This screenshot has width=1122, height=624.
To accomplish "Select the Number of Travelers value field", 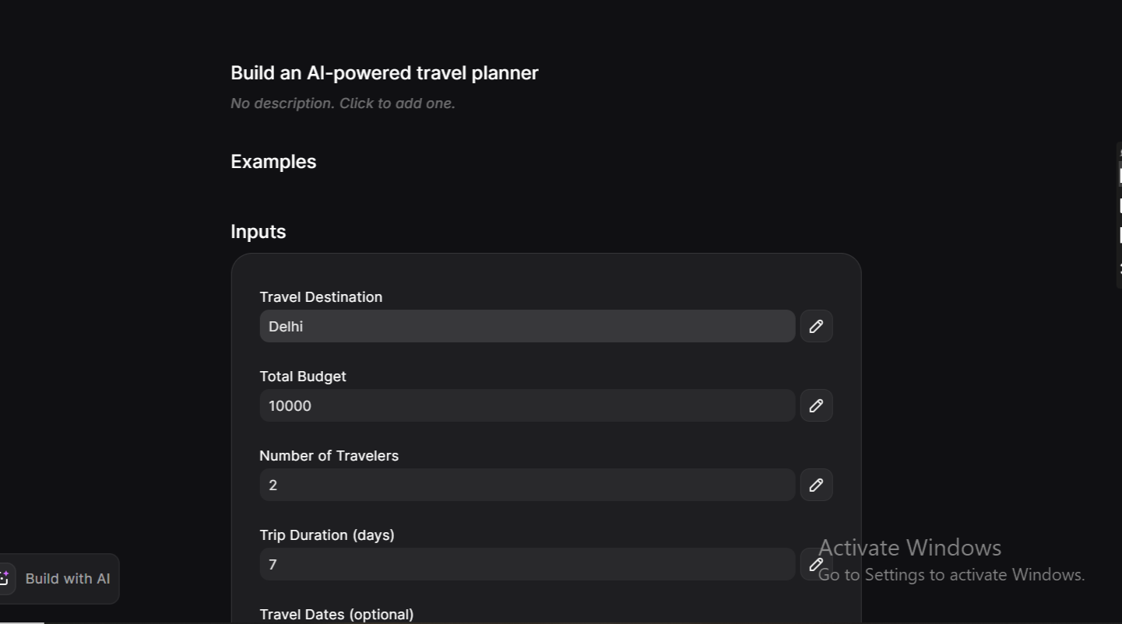I will 527,485.
